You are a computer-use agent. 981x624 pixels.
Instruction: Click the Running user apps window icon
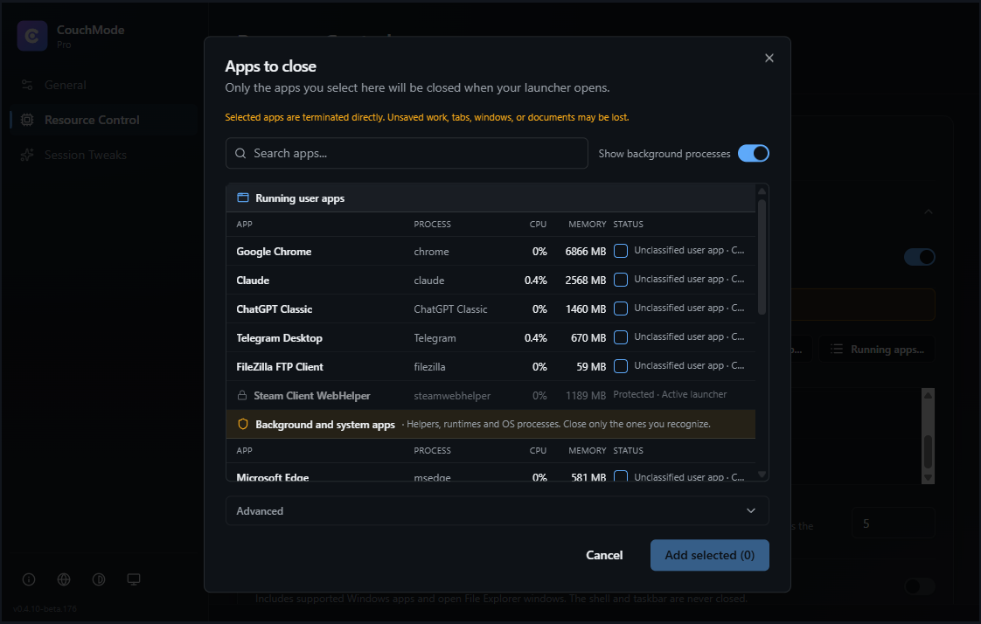coord(243,198)
